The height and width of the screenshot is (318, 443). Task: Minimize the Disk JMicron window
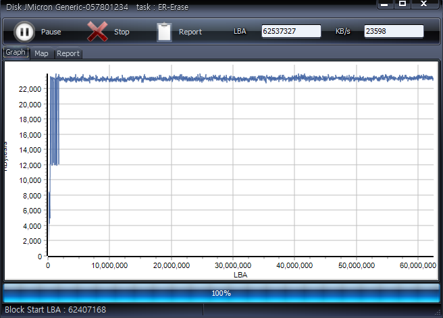point(384,4)
